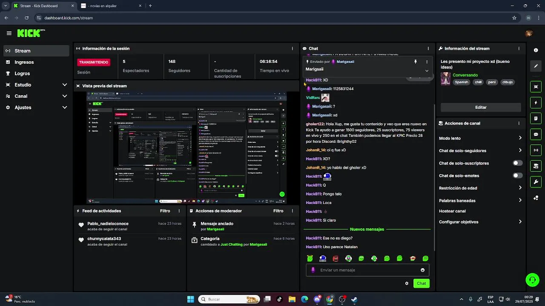Expand the Ajustes sidebar section chevron
Image resolution: width=545 pixels, height=306 pixels.
[65, 108]
